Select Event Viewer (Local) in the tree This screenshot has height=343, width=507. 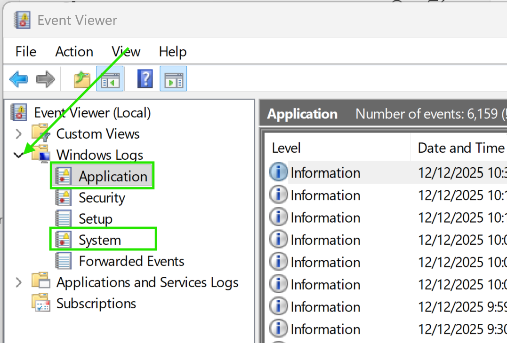click(92, 113)
